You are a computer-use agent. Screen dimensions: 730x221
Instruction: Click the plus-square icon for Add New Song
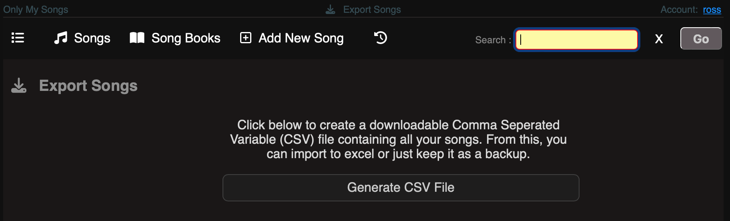tap(245, 38)
